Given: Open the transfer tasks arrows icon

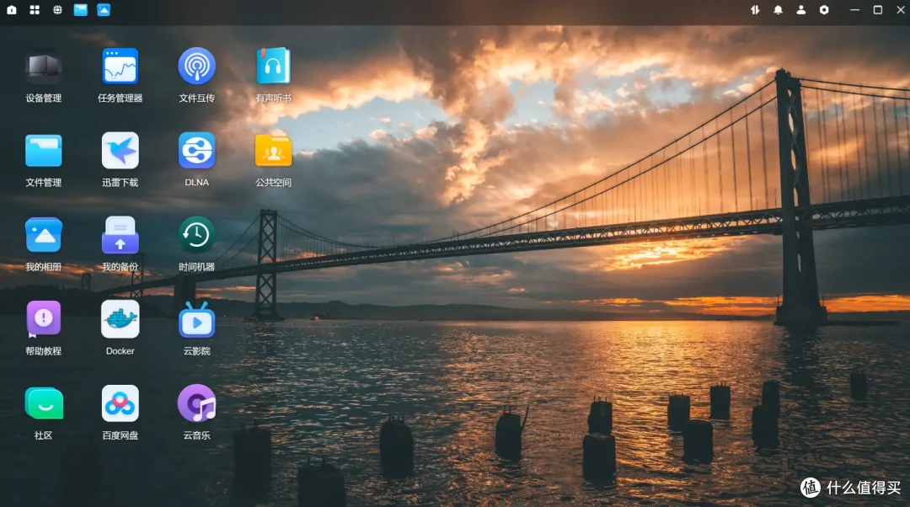Looking at the screenshot, I should pyautogui.click(x=755, y=10).
